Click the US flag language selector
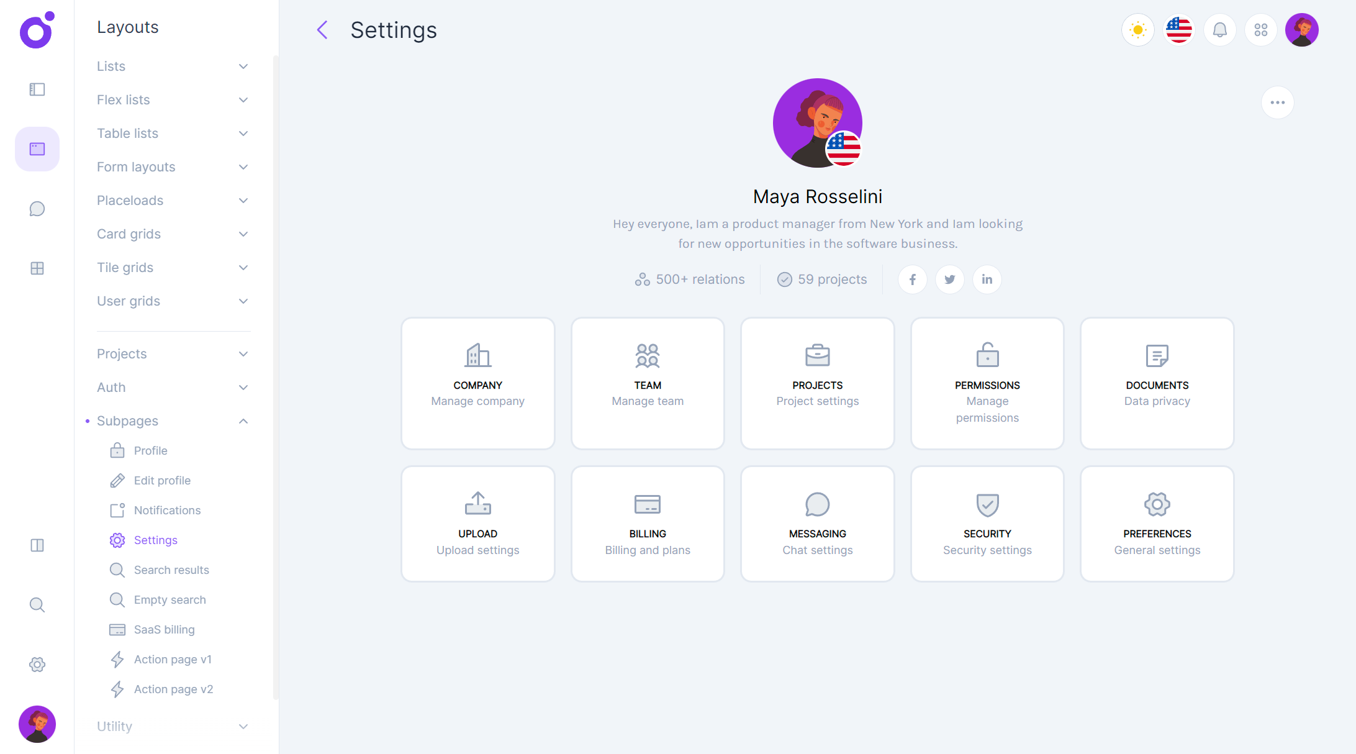 click(1178, 30)
